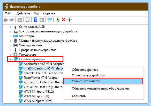Click the red X Uninstall device icon
The height and width of the screenshot is (106, 151).
[64, 20]
